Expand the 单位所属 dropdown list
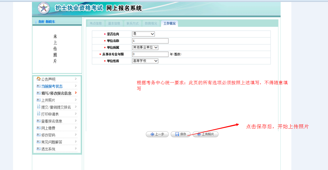The width and height of the screenshot is (328, 170). point(145,47)
